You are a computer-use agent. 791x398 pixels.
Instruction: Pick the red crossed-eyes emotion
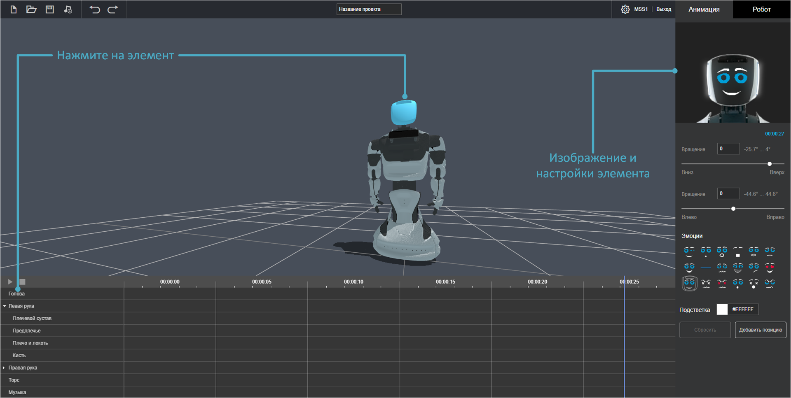[x=722, y=284]
